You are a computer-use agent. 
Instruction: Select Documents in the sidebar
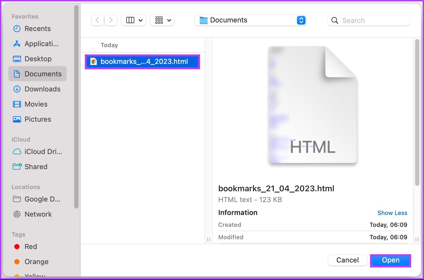pos(37,74)
